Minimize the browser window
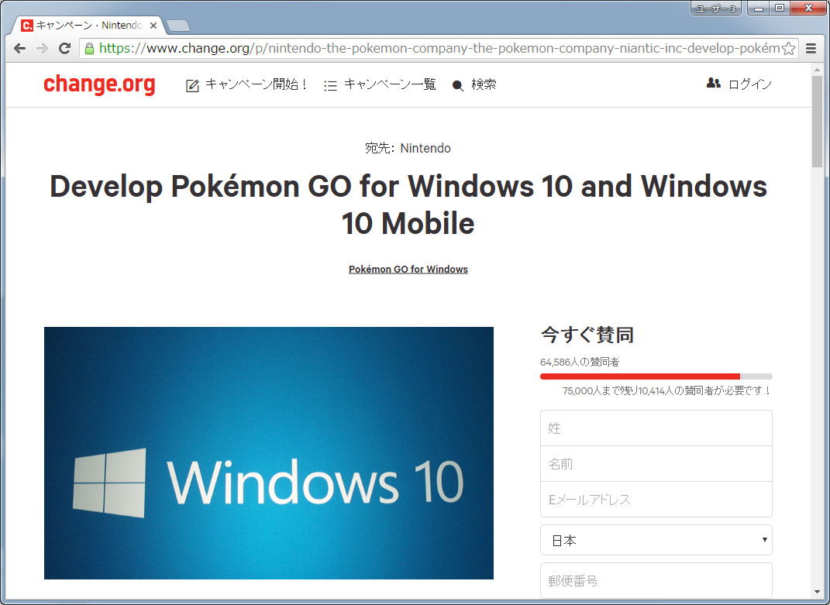 coord(759,9)
